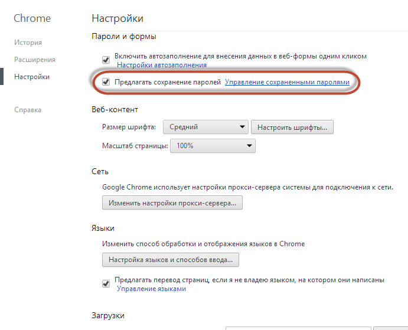Screen dimensions: 408x330
Task: Open Справка in the left sidebar
Action: 28,110
